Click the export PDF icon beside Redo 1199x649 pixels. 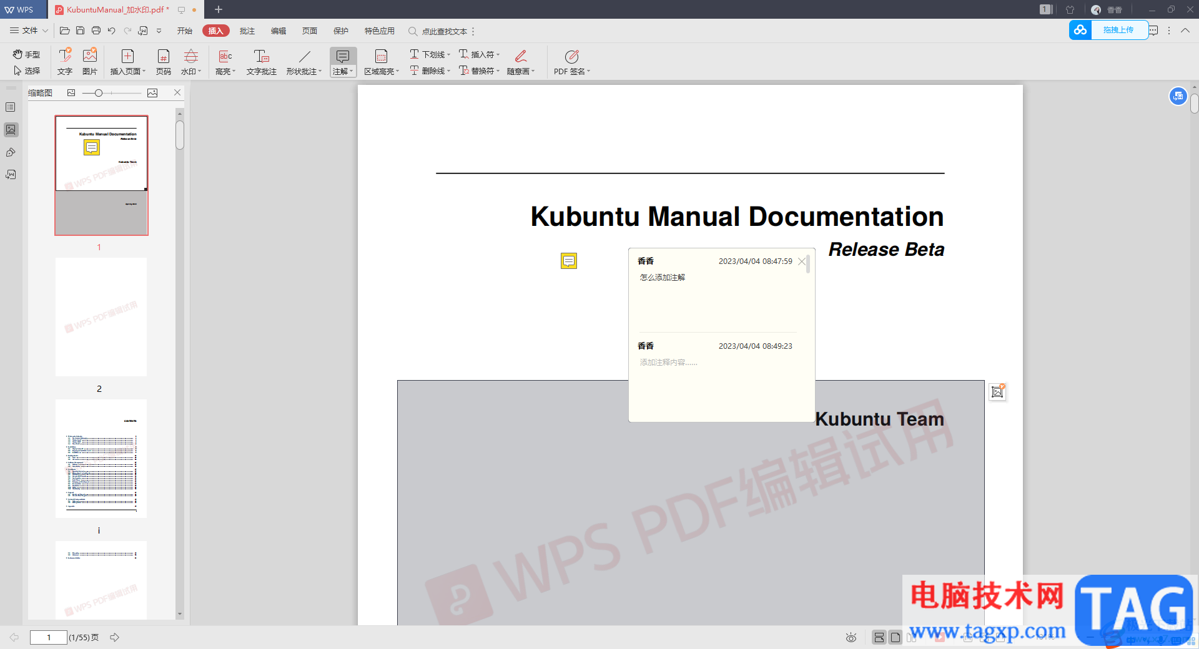tap(143, 31)
